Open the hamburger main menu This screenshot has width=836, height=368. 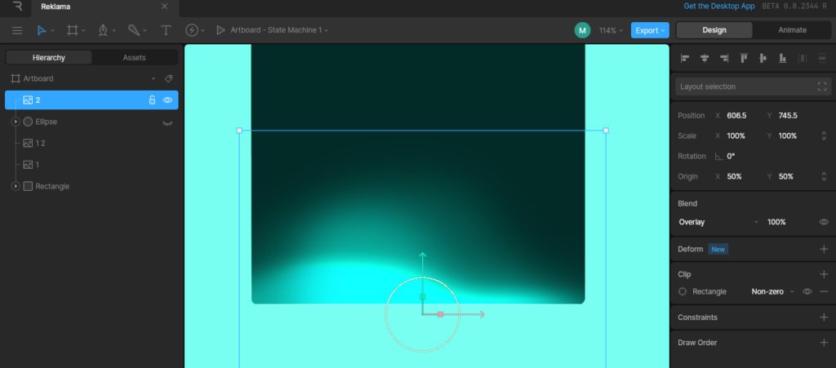click(x=17, y=30)
